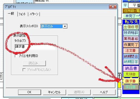140x99 pixels.
Task: Confirm with the OK button
Action: 30,92
